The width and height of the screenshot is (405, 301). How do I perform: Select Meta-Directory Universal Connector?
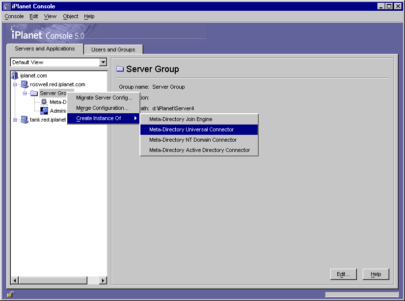(199, 129)
